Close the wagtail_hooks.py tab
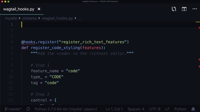The height and width of the screenshot is (112, 200). coord(39,9)
